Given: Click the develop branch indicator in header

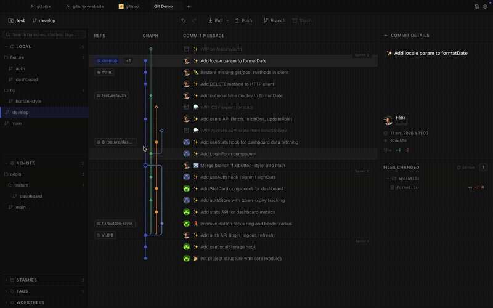Looking at the screenshot, I should click(44, 20).
